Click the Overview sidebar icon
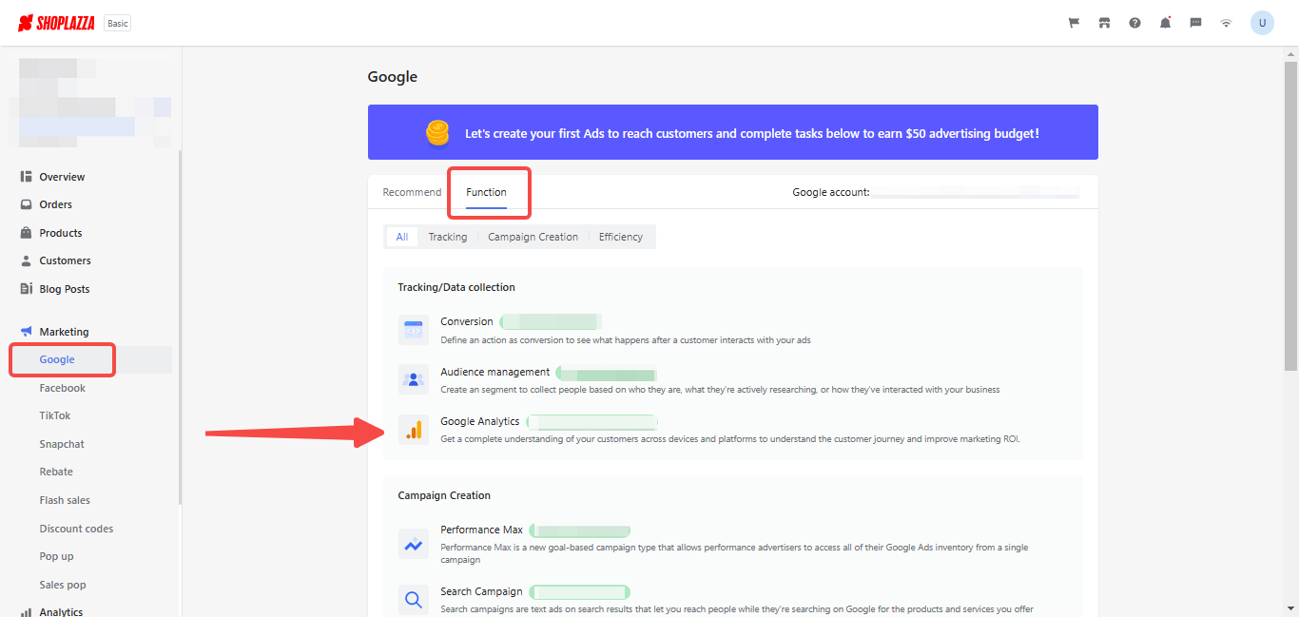The height and width of the screenshot is (617, 1299). pyautogui.click(x=27, y=177)
